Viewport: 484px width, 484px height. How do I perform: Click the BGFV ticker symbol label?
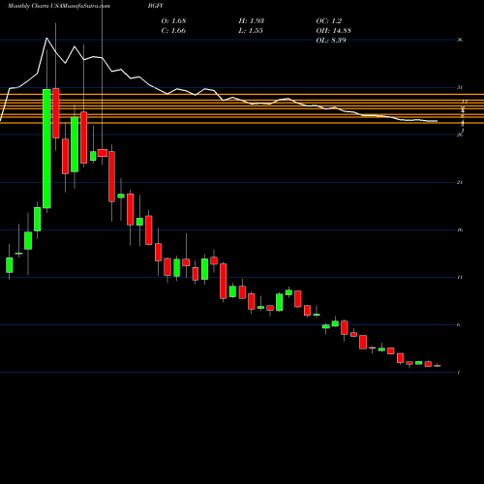[x=157, y=6]
